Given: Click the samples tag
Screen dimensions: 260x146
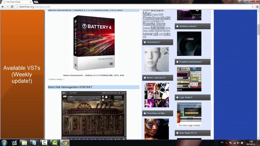Looking at the screenshot, I should click(158, 27).
